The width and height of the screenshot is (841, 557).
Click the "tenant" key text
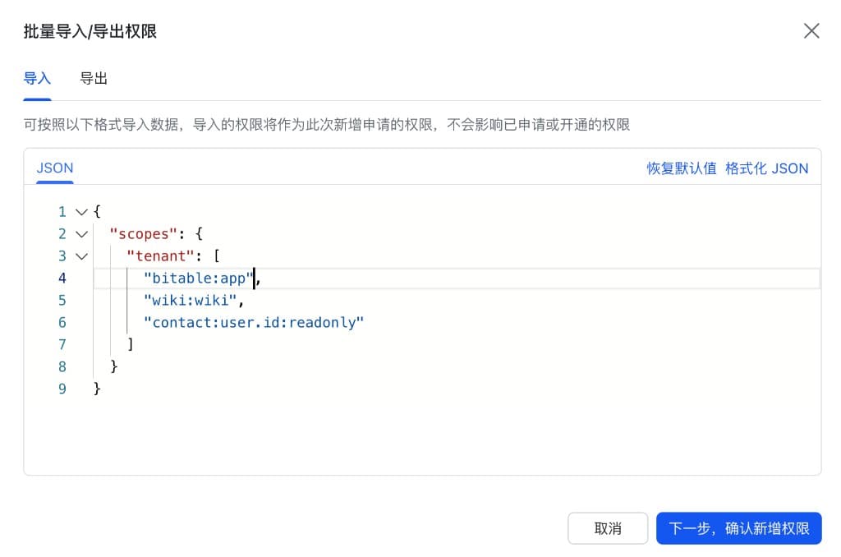tap(160, 256)
